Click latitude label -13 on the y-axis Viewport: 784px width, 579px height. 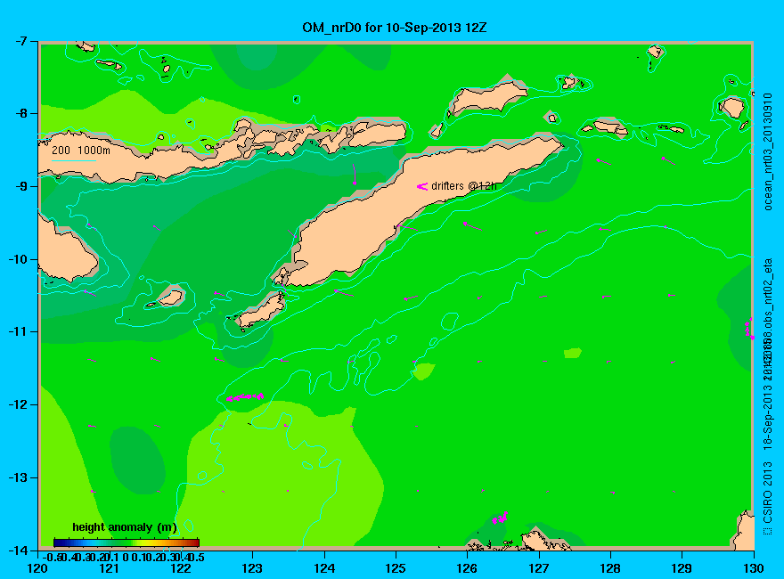pyautogui.click(x=17, y=477)
